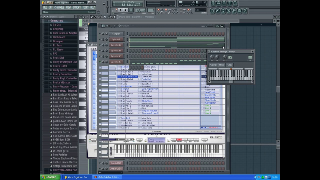
Task: Open the TOOLS menu
Action: click(x=85, y=7)
